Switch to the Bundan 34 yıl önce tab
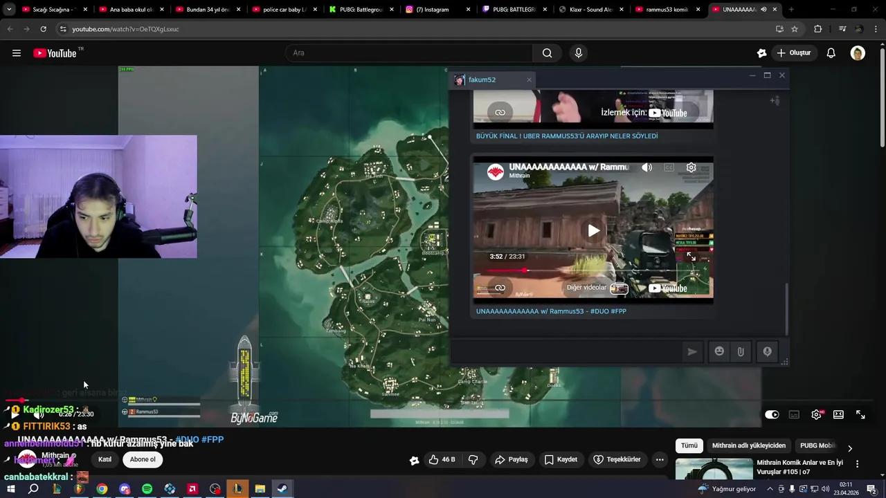The height and width of the screenshot is (498, 886). 207,10
